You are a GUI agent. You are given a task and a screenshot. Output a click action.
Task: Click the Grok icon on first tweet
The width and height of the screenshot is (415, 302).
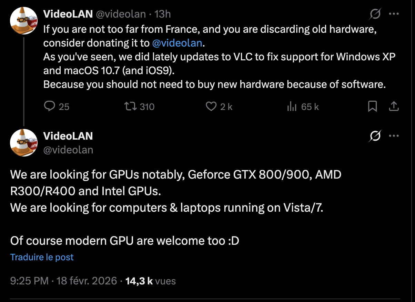click(x=375, y=14)
